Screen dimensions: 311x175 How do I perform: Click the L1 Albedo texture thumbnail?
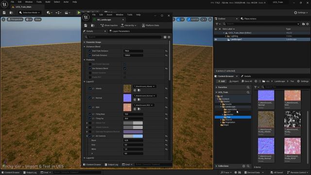(127, 88)
